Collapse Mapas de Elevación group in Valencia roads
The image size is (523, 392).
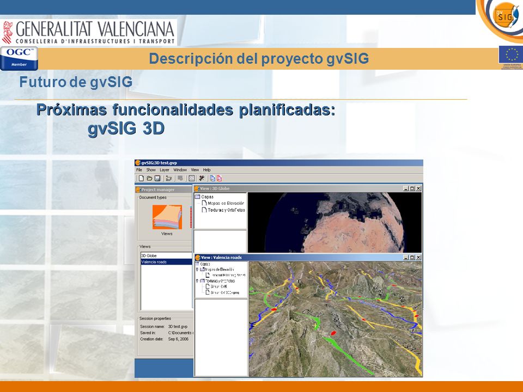coord(197,269)
